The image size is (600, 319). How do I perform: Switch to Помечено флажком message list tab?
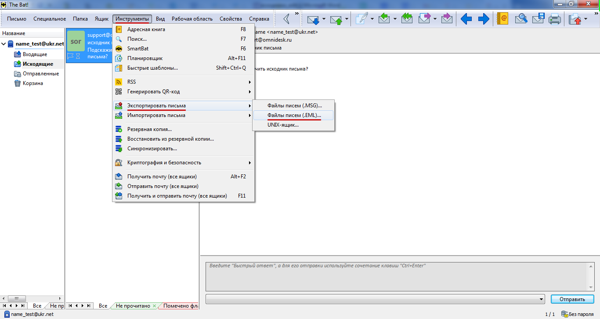point(181,306)
